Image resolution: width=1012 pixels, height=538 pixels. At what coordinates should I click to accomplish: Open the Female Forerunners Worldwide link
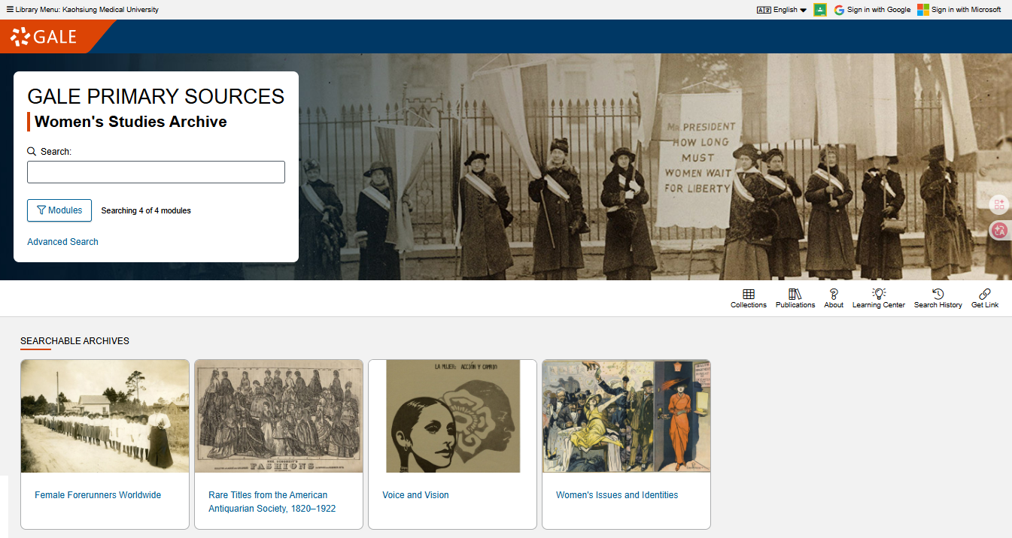click(x=98, y=495)
